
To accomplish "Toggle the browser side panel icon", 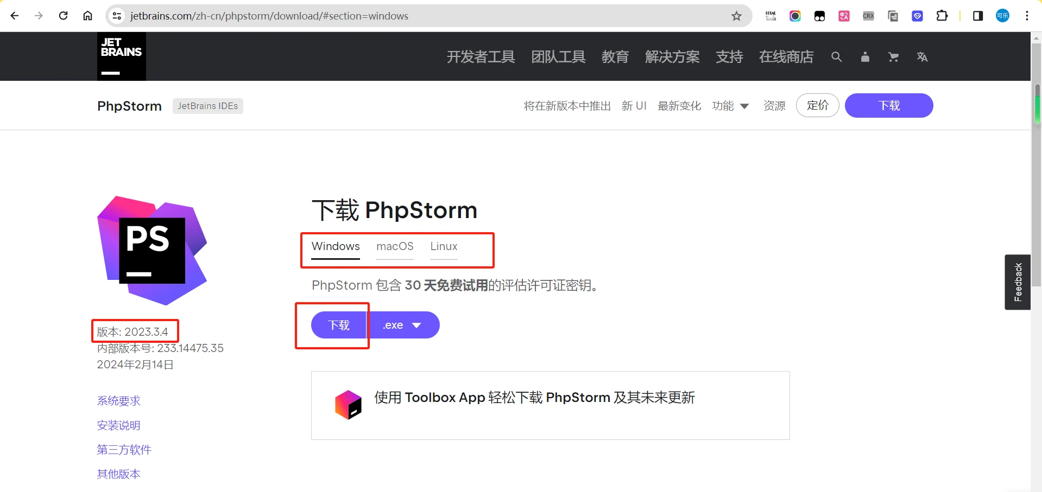I will point(978,16).
